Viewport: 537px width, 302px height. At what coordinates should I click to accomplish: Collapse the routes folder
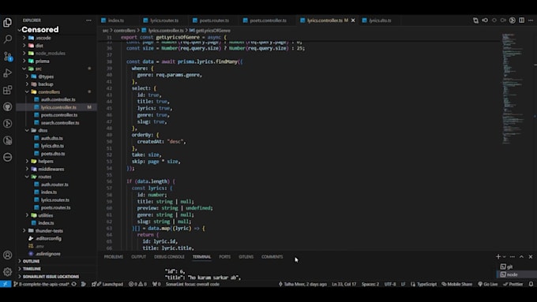(x=44, y=177)
